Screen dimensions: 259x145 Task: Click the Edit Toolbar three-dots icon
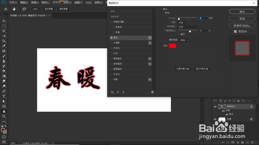pos(4,122)
